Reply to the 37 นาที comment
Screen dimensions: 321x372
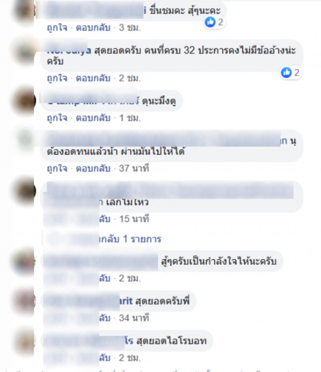[x=93, y=168]
